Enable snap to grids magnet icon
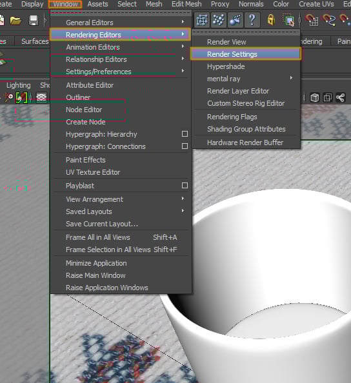This screenshot has width=351, height=383. click(x=312, y=20)
